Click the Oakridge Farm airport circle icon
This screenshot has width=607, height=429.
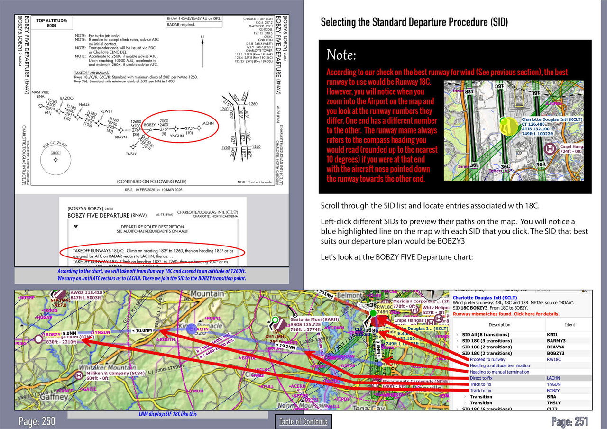[x=38, y=339]
